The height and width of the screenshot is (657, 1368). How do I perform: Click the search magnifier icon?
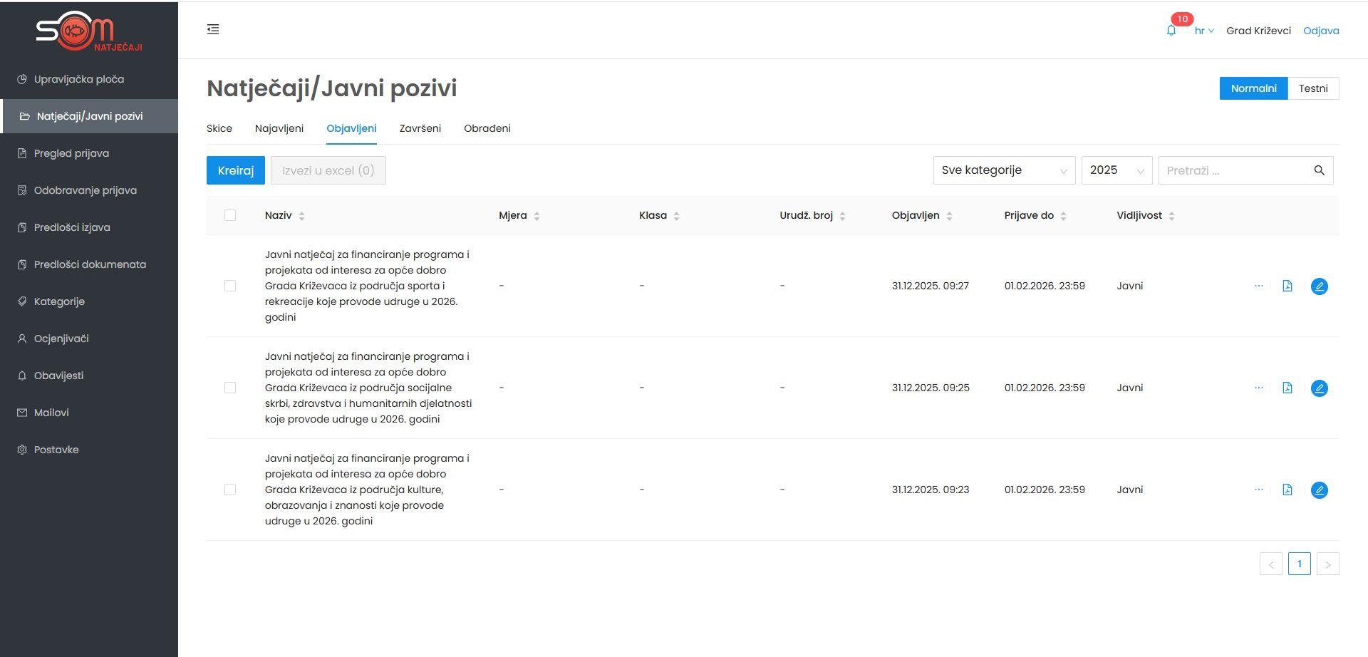click(x=1319, y=170)
